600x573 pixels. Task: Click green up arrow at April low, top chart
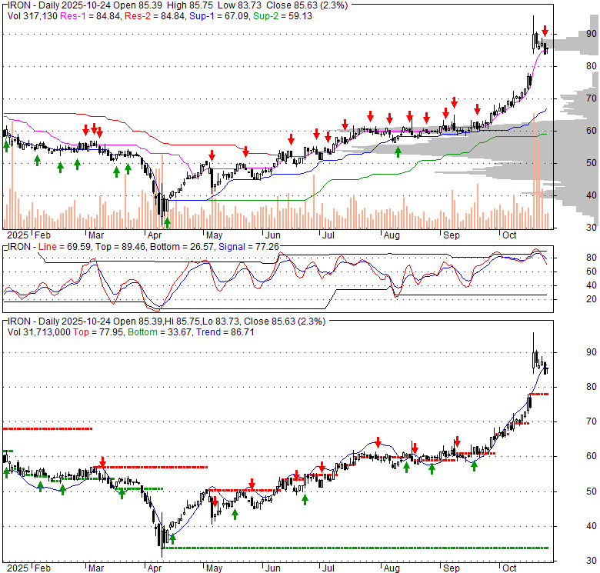167,222
